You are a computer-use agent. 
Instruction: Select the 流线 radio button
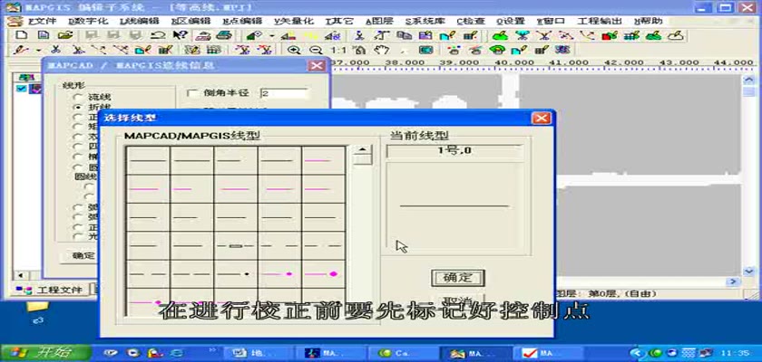point(77,98)
